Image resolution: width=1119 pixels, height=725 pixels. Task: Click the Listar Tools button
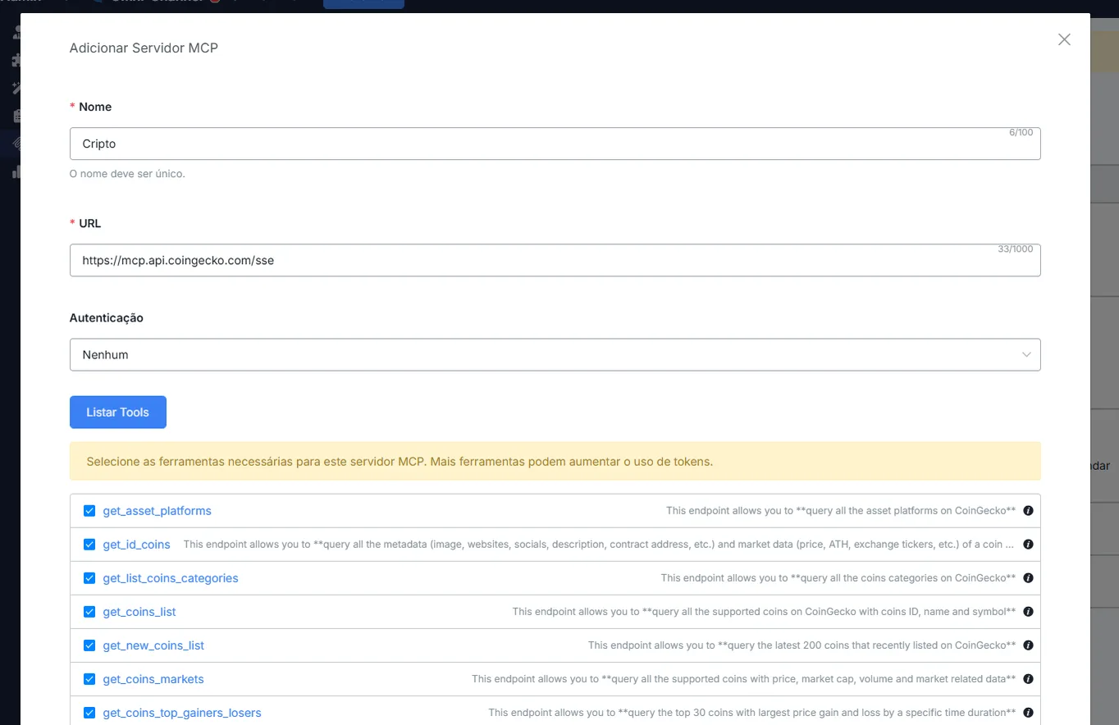pos(118,412)
